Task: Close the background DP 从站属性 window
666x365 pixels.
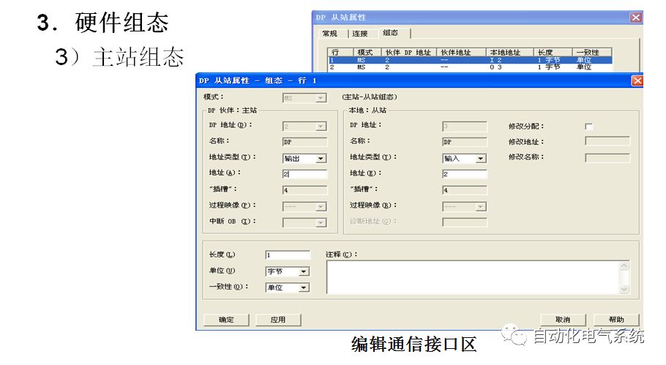Action: 635,18
